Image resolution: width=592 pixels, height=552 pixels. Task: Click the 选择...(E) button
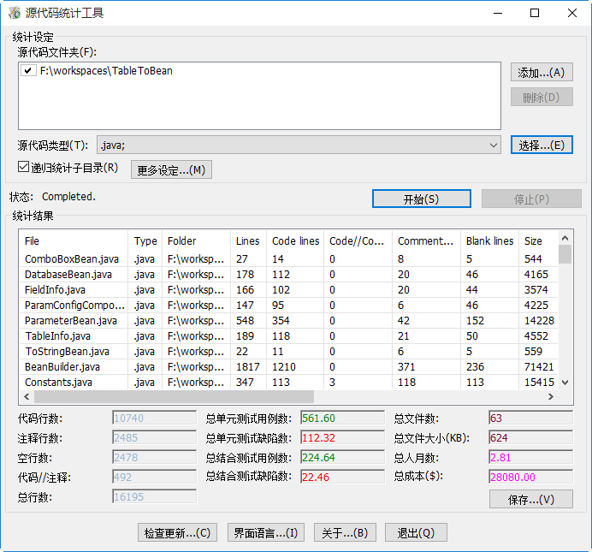(x=542, y=145)
